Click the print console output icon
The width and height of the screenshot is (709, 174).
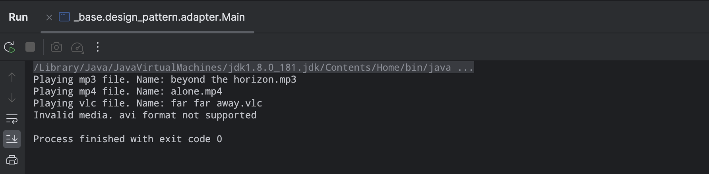point(12,160)
